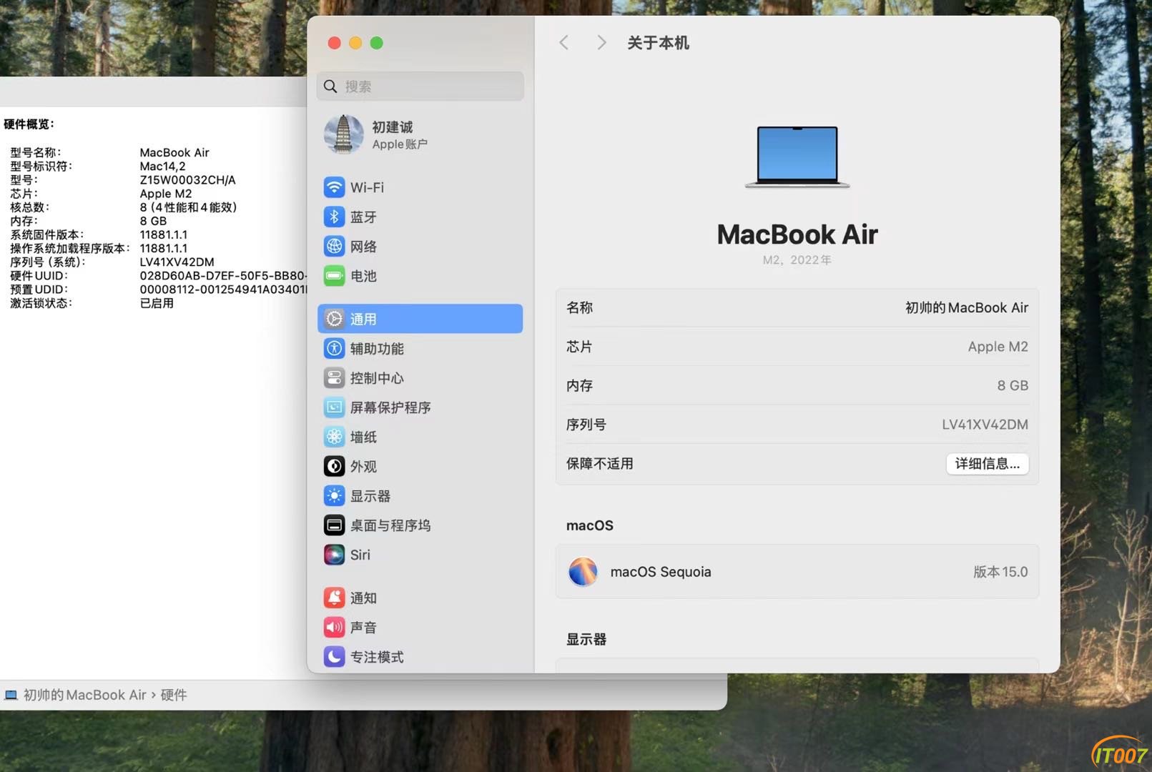Select Screen Saver (屏幕保护程序) icon
This screenshot has height=772, width=1152.
pos(334,407)
